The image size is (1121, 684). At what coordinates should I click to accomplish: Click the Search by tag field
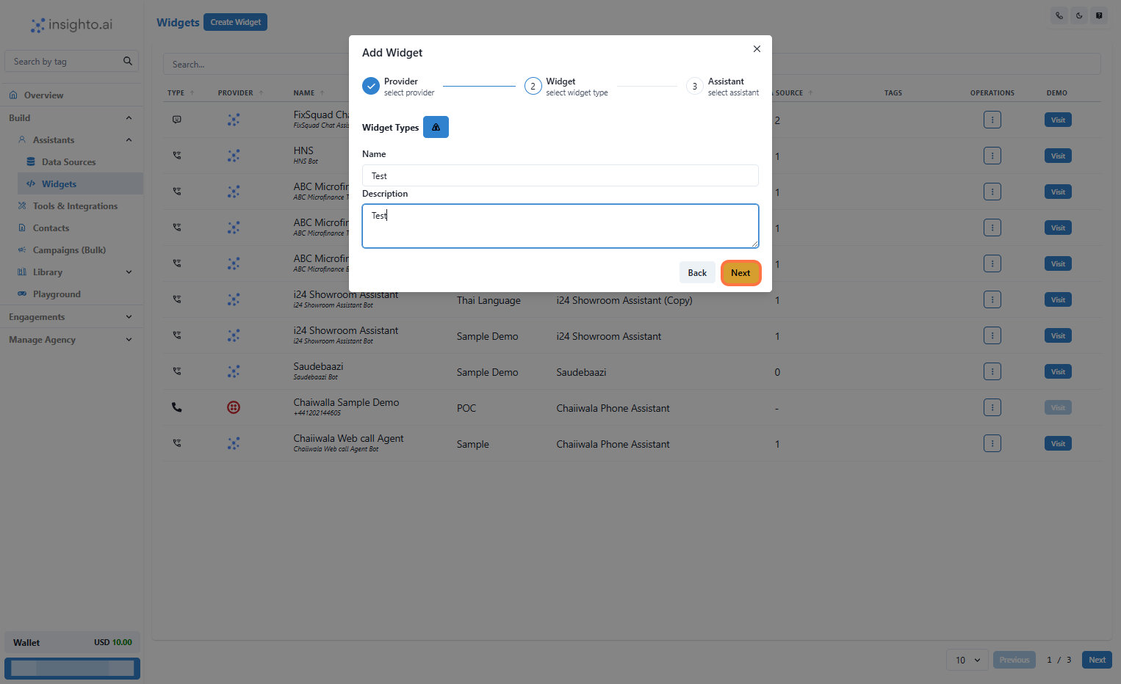(x=71, y=62)
